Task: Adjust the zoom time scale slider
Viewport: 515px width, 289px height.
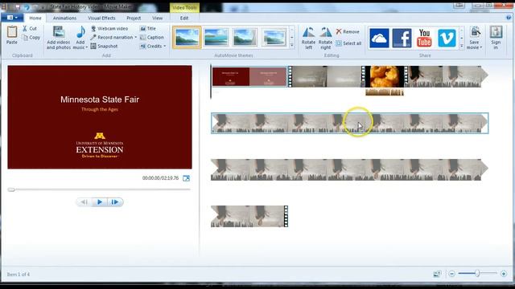Action: 477,273
